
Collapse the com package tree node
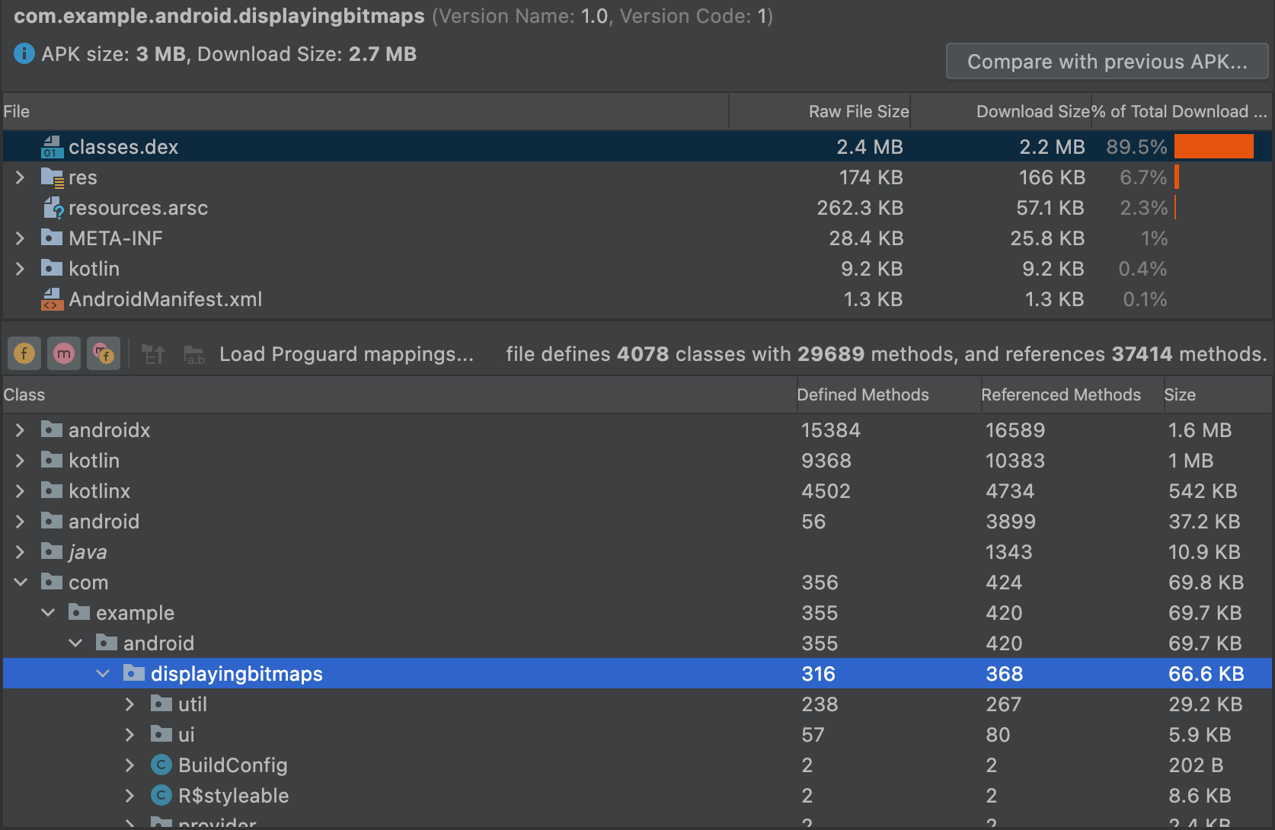coord(20,582)
